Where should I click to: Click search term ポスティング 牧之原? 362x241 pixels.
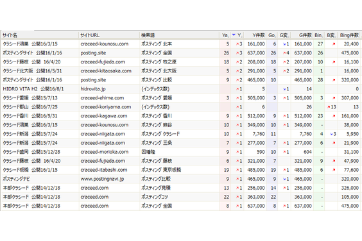coord(159,62)
